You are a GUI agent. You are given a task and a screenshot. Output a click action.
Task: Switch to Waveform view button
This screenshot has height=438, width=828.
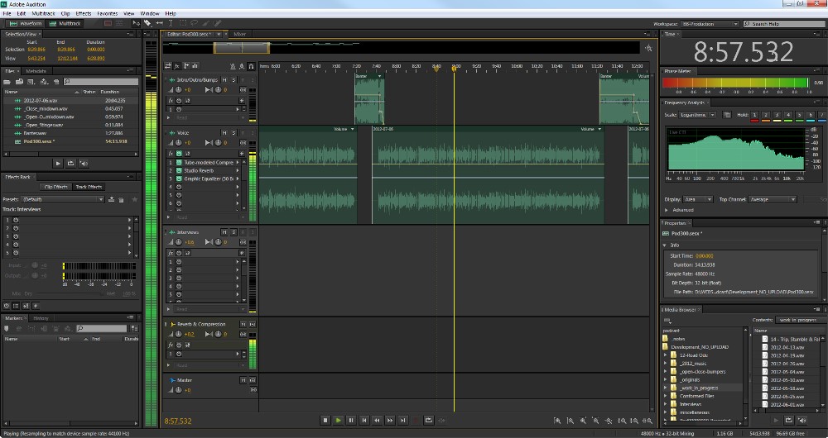[26, 24]
